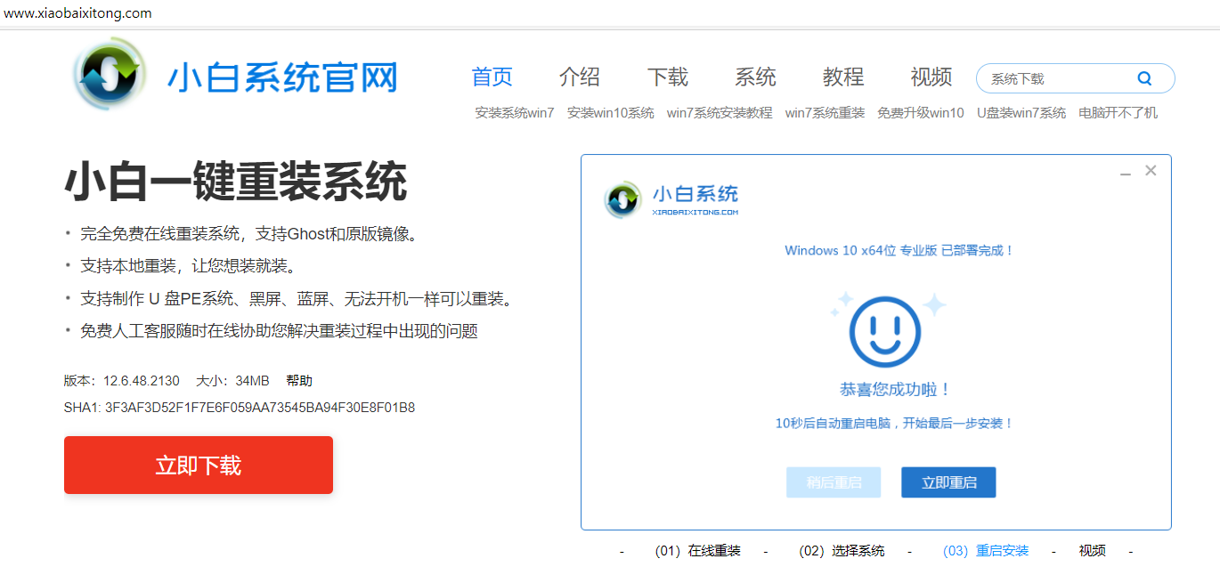Click the 帮助 link beside size info
The width and height of the screenshot is (1220, 583).
299,381
